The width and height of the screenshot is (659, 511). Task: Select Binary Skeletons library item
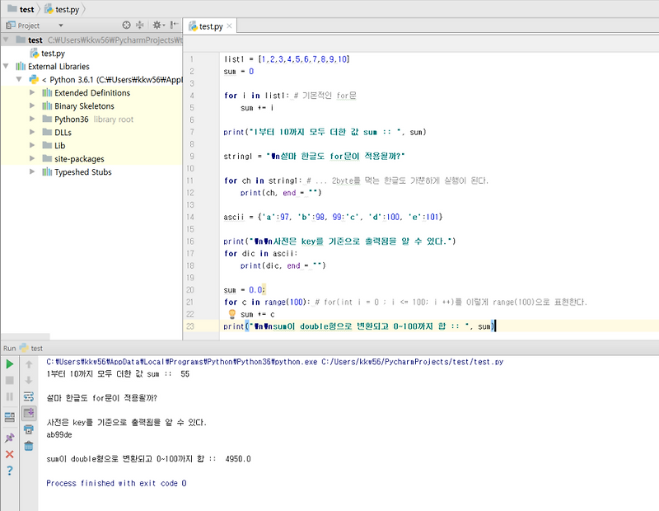(78, 106)
